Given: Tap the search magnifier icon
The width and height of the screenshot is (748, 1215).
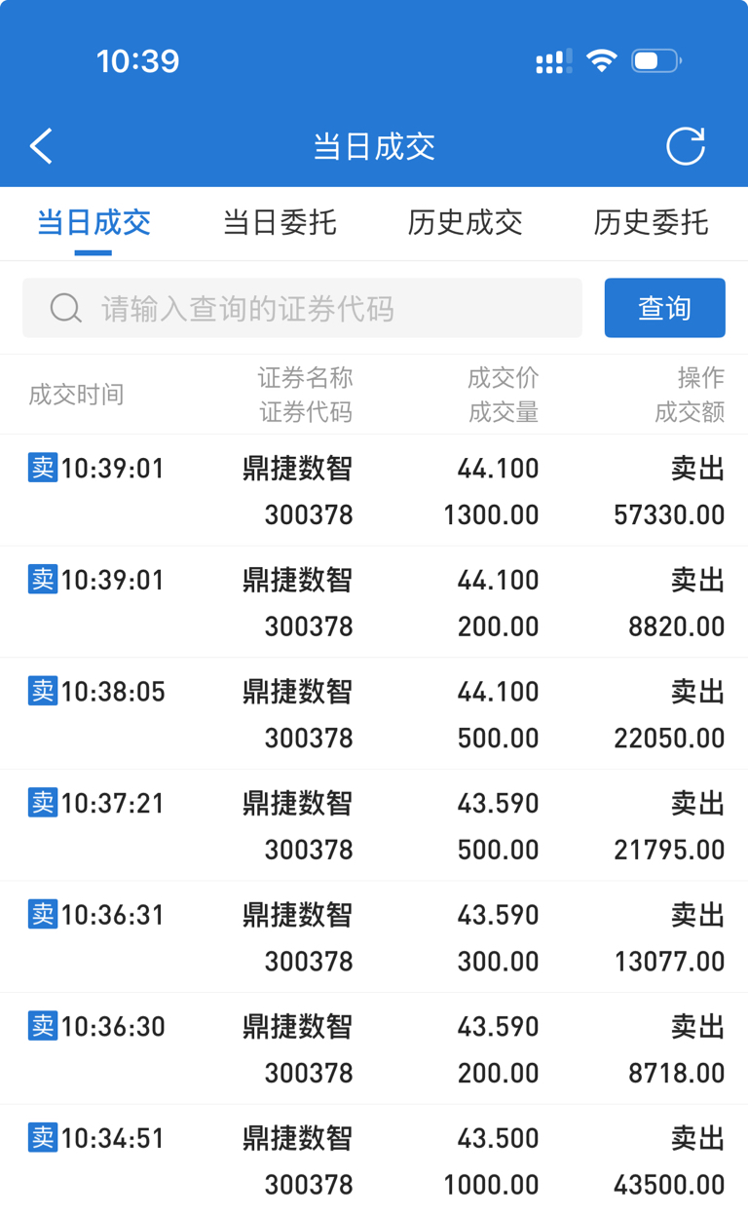Looking at the screenshot, I should tap(65, 309).
